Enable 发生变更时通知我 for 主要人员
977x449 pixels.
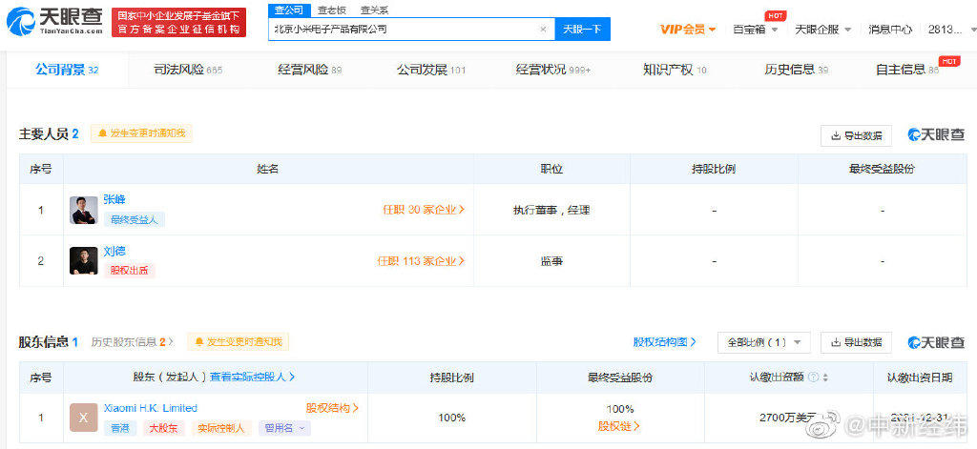tap(141, 133)
